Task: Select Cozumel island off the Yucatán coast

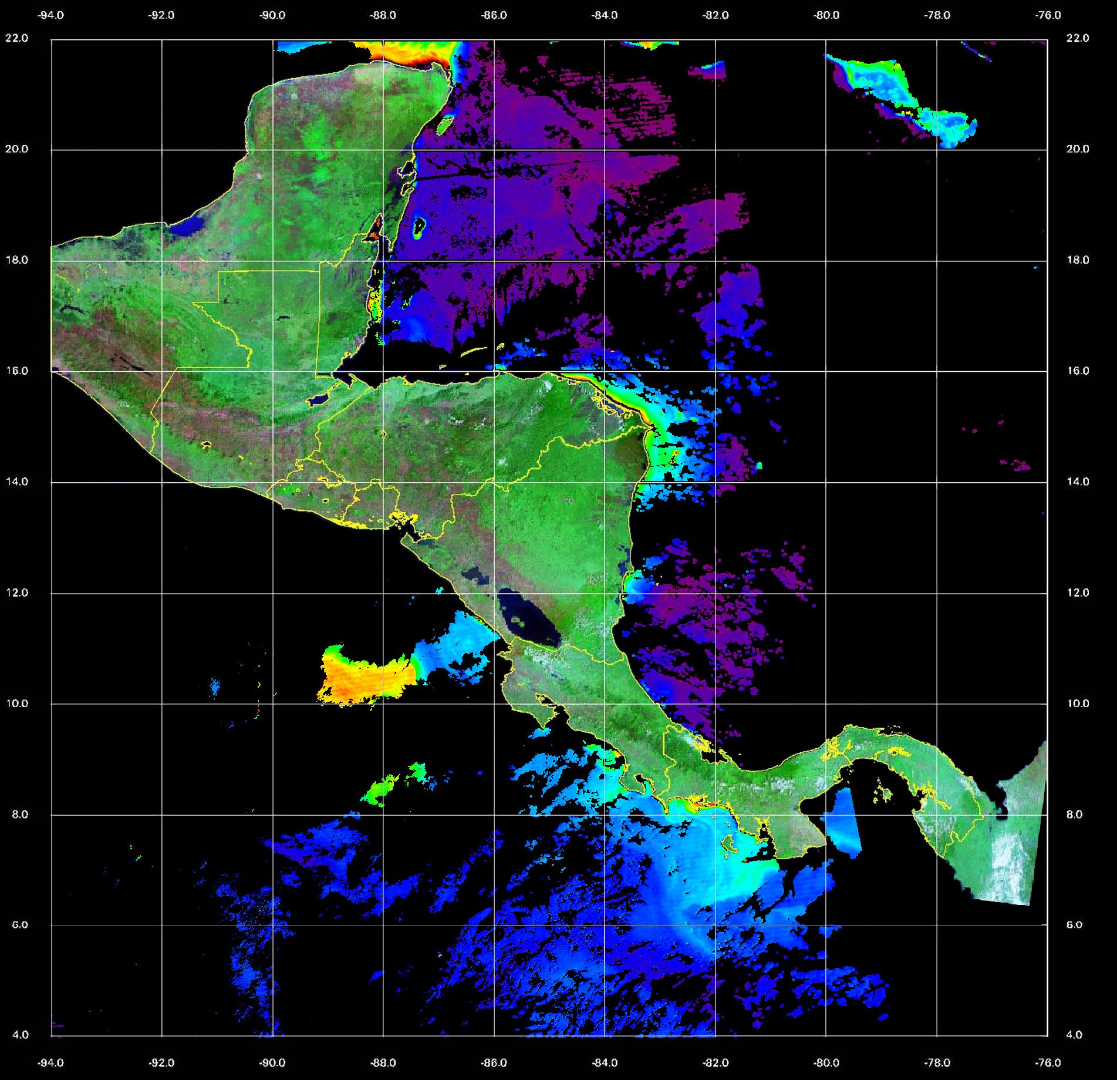Action: 445,125
